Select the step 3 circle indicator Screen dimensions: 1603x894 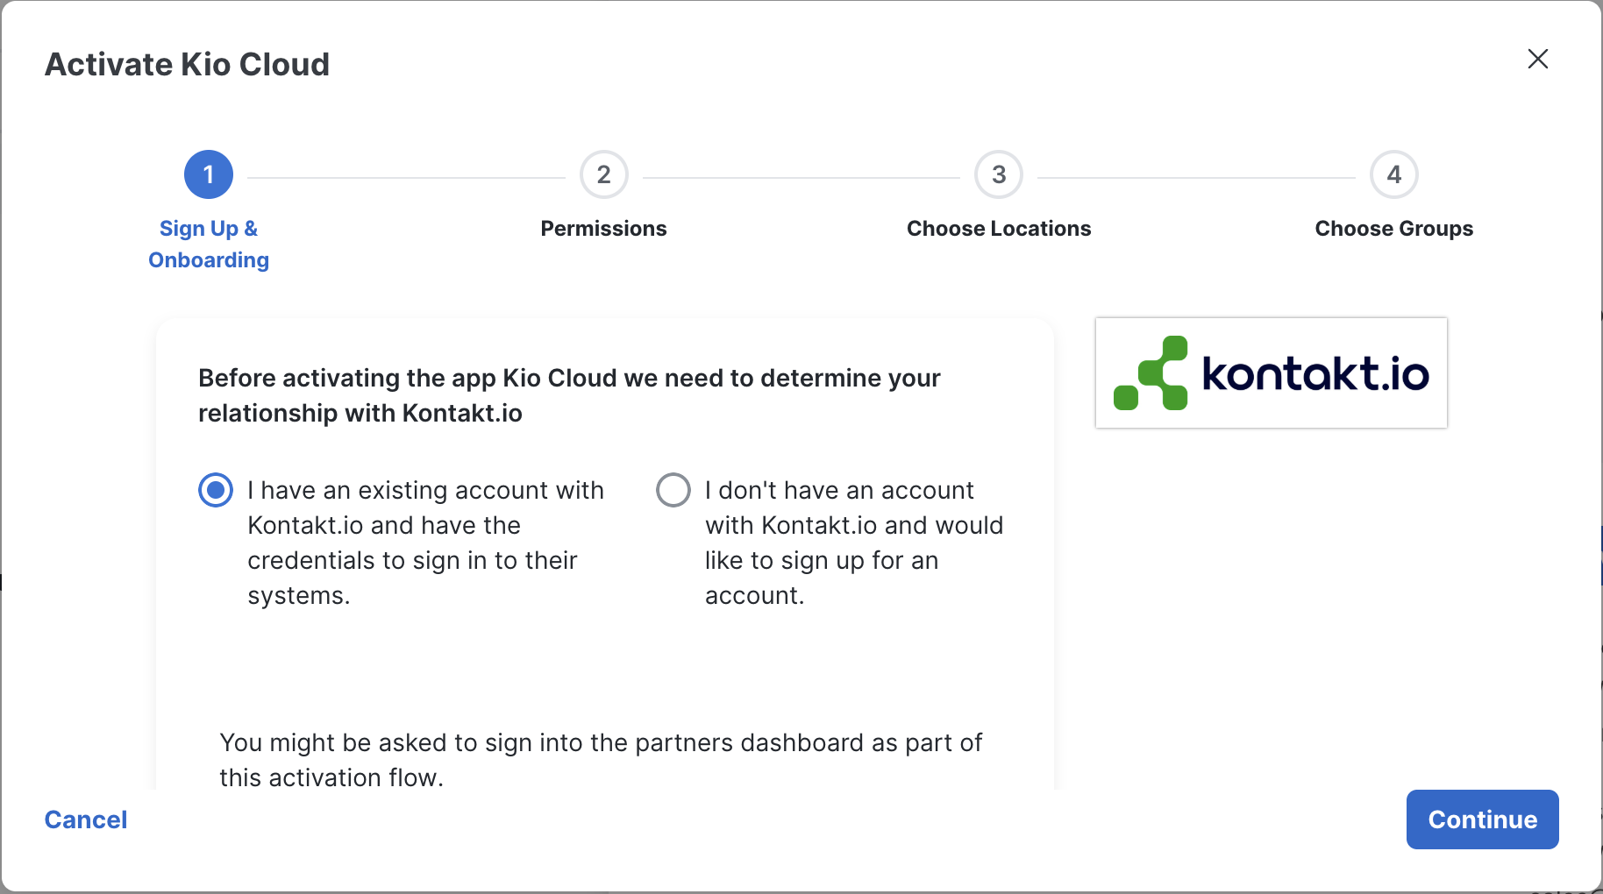pyautogui.click(x=999, y=174)
